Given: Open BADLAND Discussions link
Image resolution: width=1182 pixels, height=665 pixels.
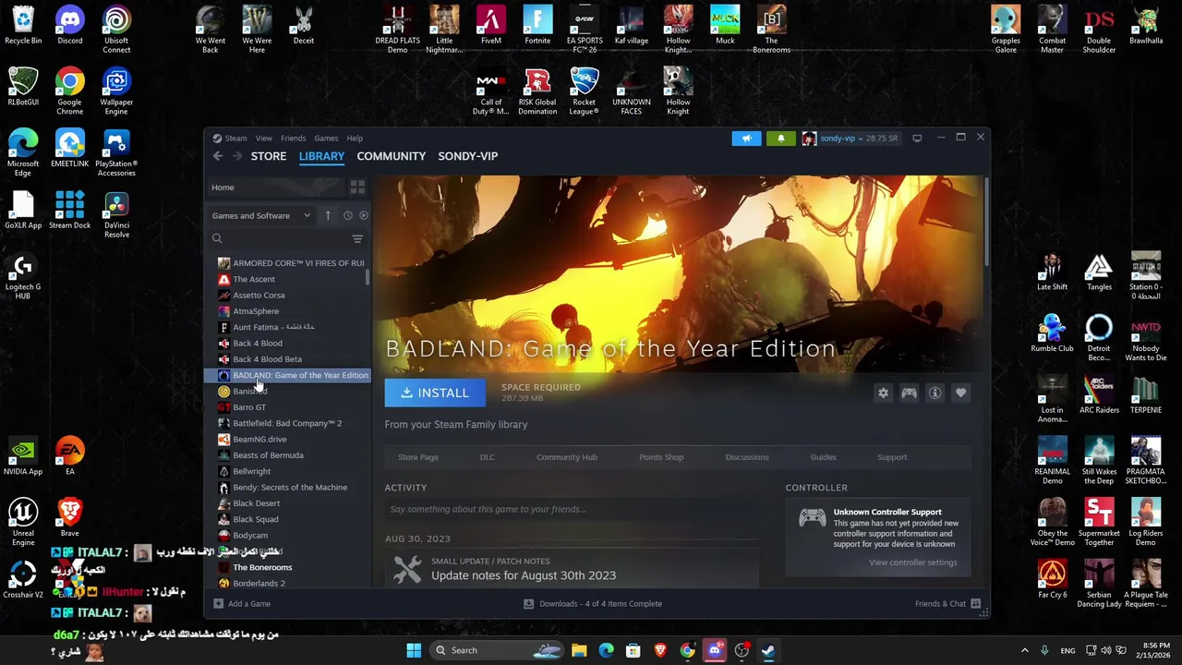Looking at the screenshot, I should click(747, 457).
